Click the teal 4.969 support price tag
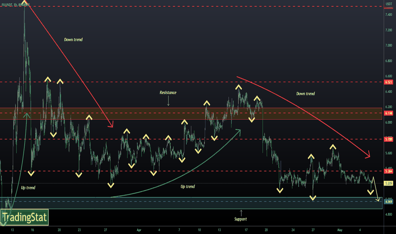Screen dimensions: 396x234 pyautogui.click(x=388, y=202)
